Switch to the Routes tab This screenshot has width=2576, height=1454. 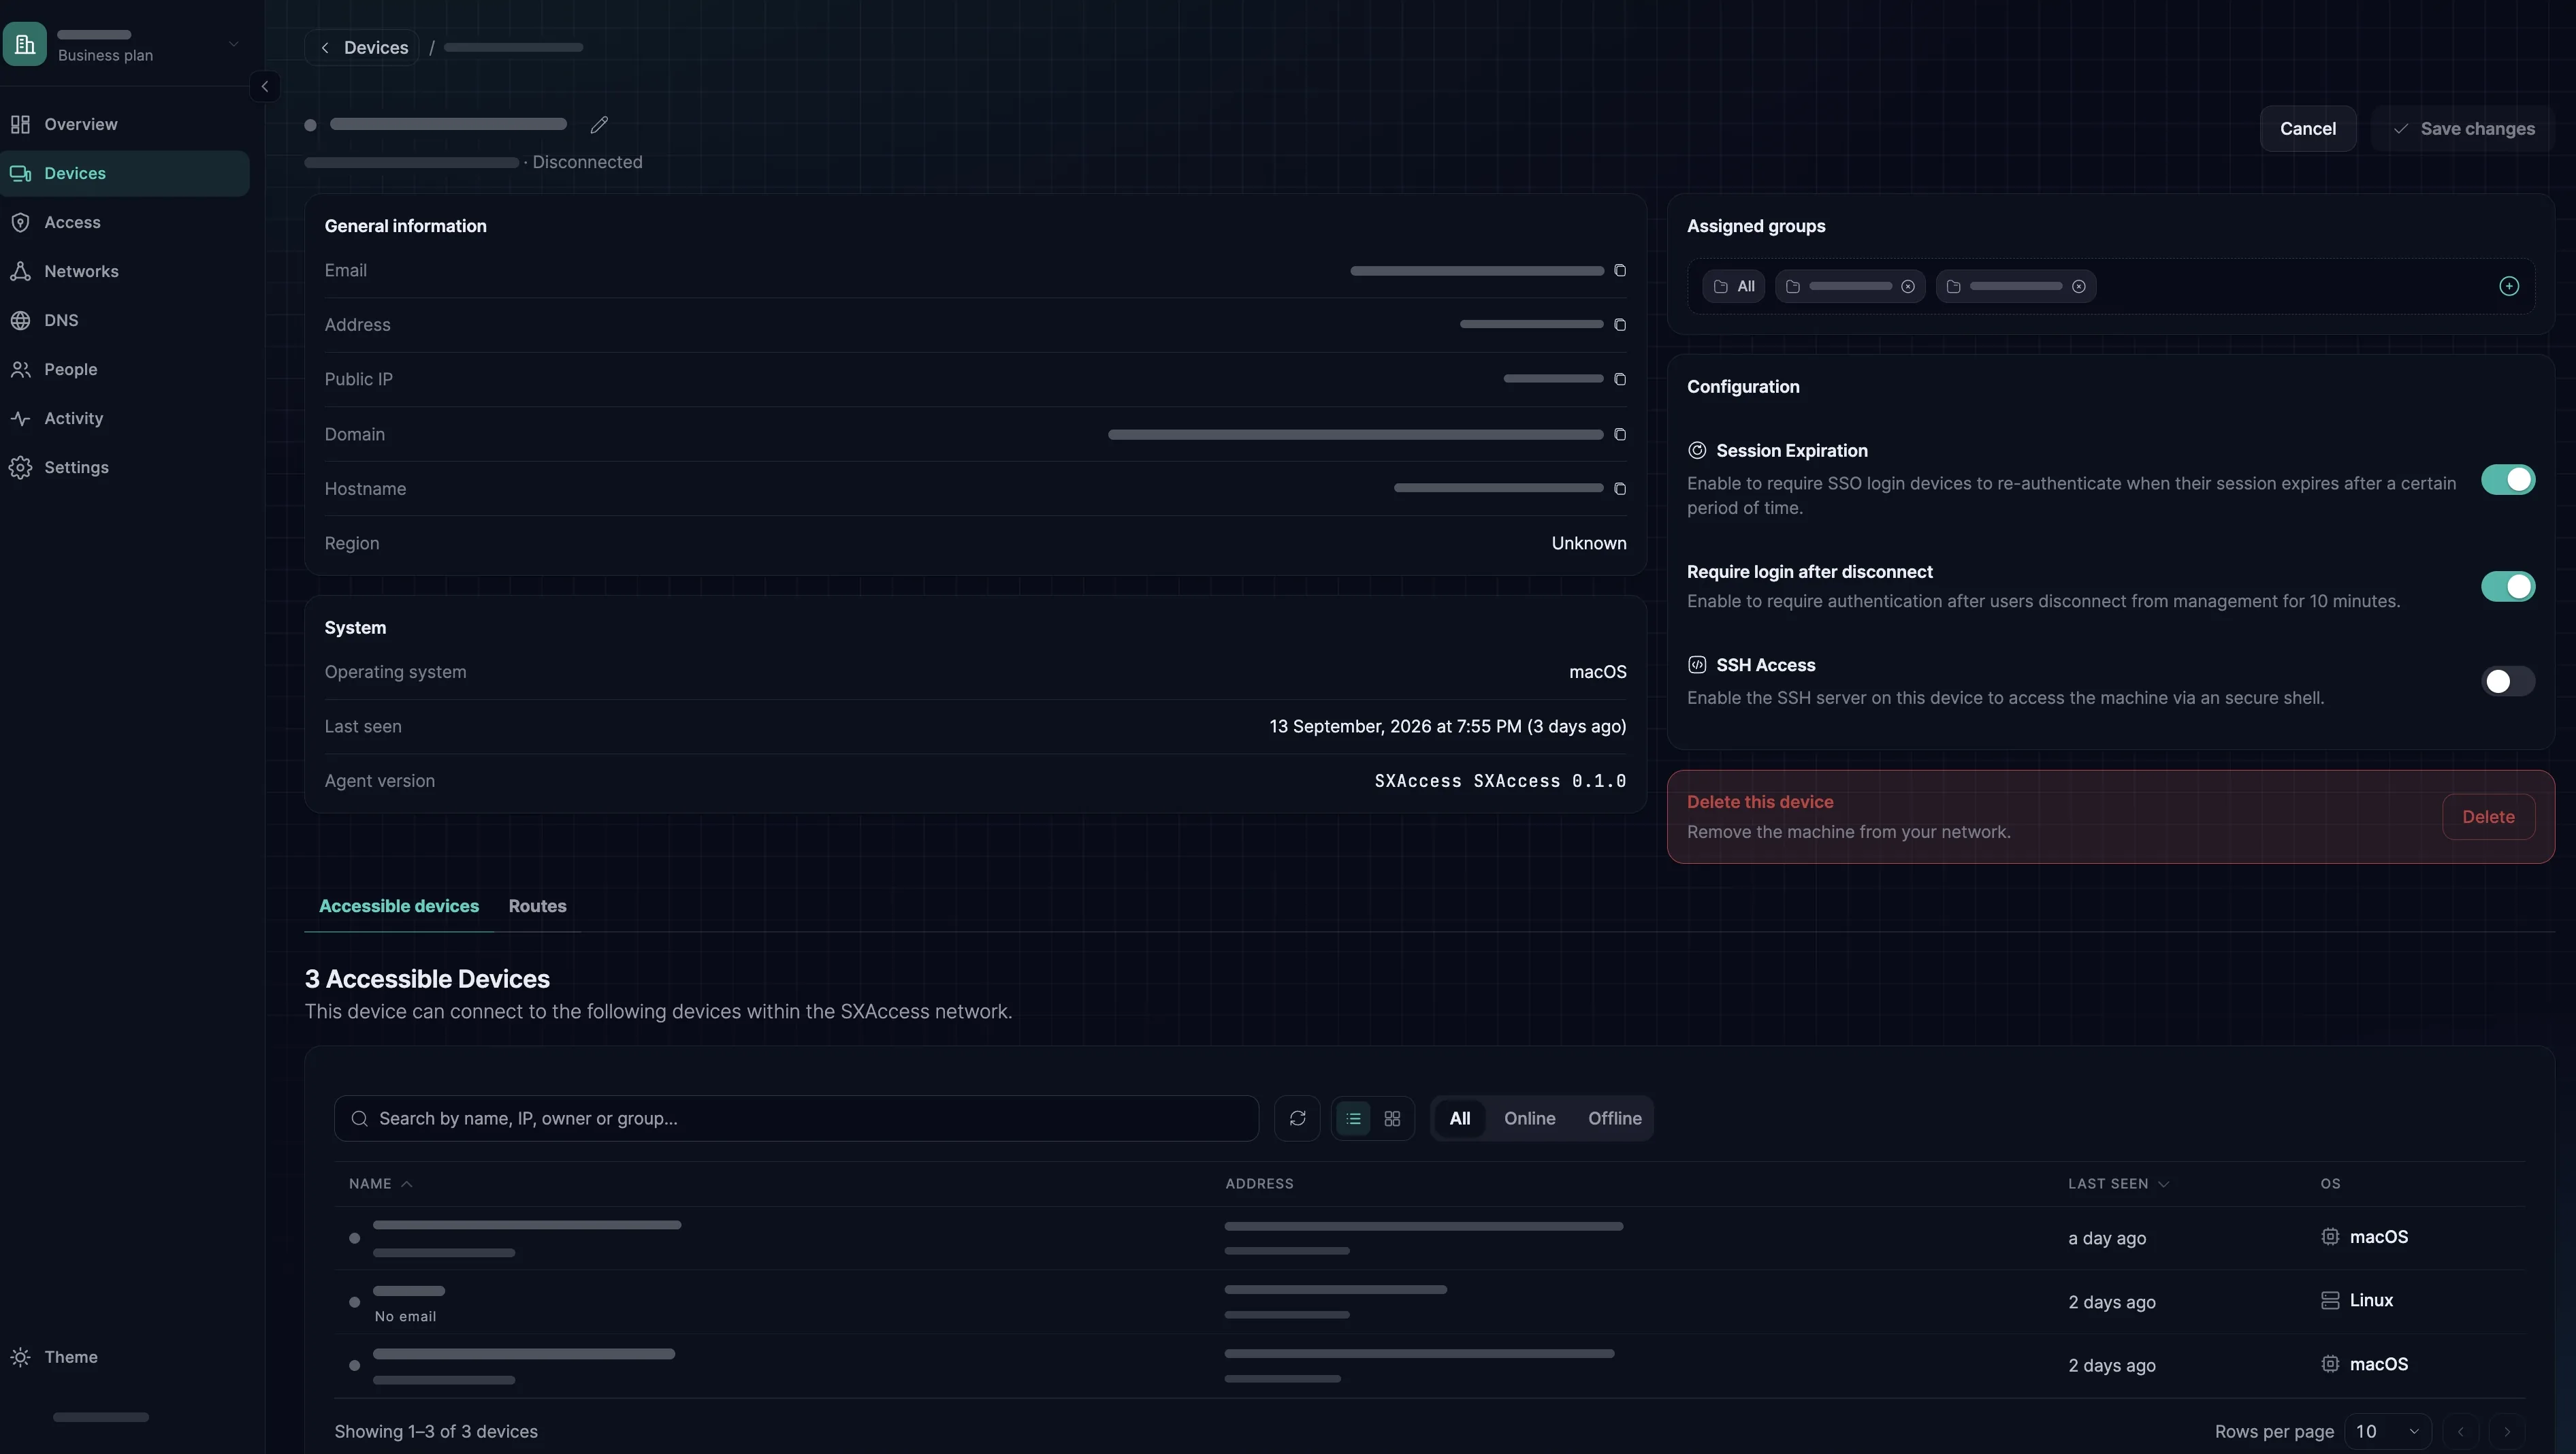point(537,906)
